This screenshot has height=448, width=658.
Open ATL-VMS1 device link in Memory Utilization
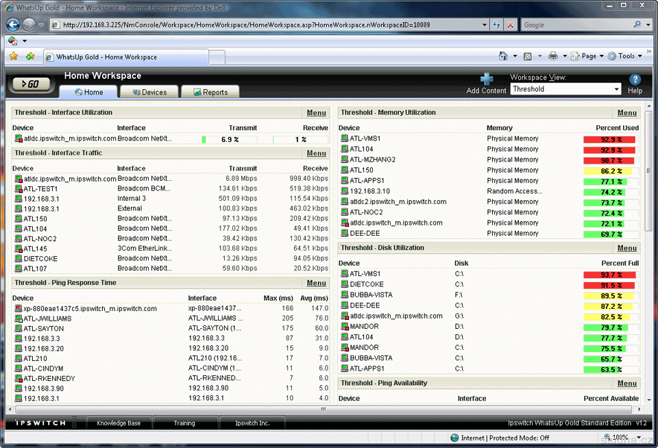click(x=365, y=138)
